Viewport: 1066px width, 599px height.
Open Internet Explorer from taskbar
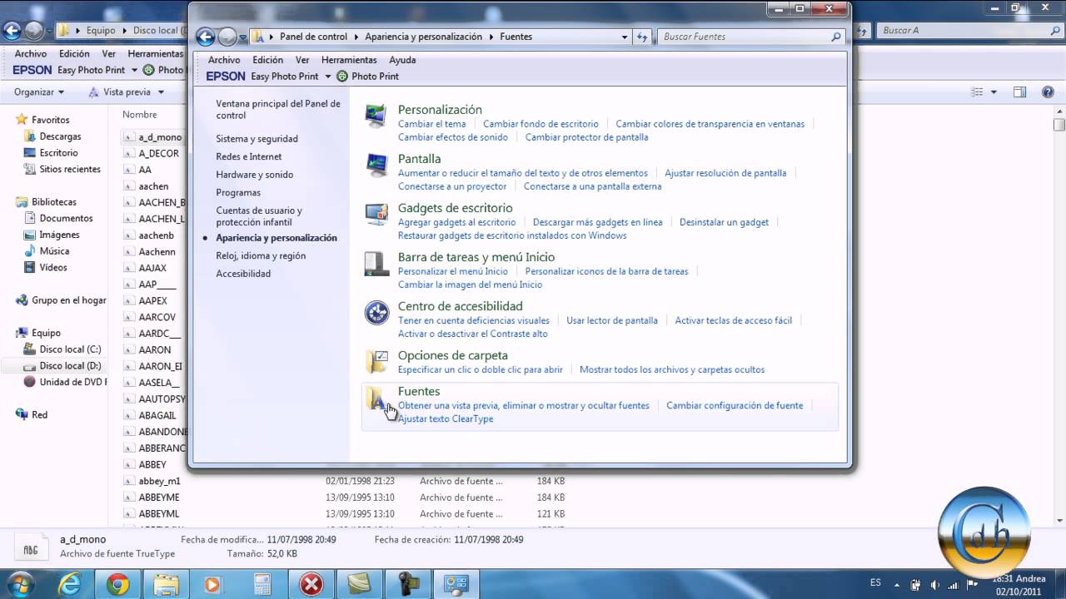click(70, 585)
